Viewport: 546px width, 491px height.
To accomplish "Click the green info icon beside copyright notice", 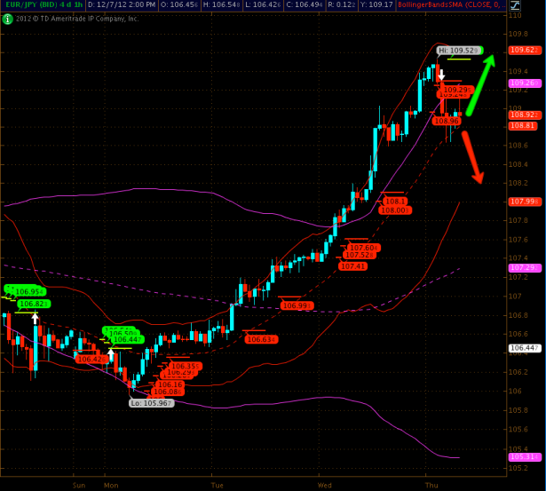I will coord(7,19).
